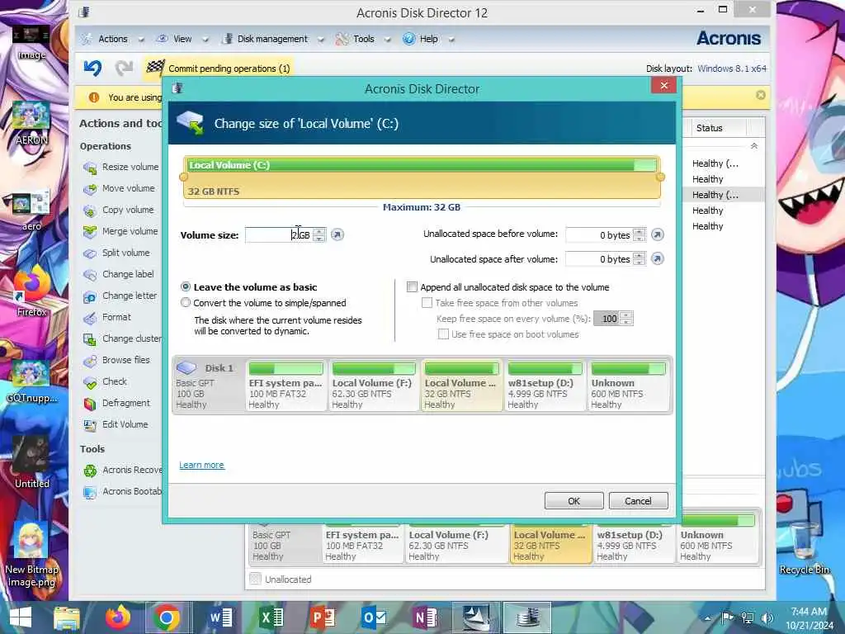This screenshot has width=845, height=634.
Task: Select Move volume in Operations sidebar
Action: (119, 188)
